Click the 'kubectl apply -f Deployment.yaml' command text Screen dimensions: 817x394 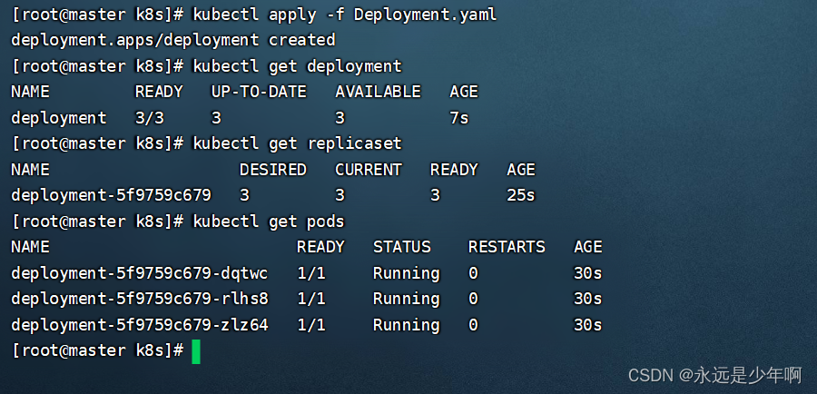344,15
